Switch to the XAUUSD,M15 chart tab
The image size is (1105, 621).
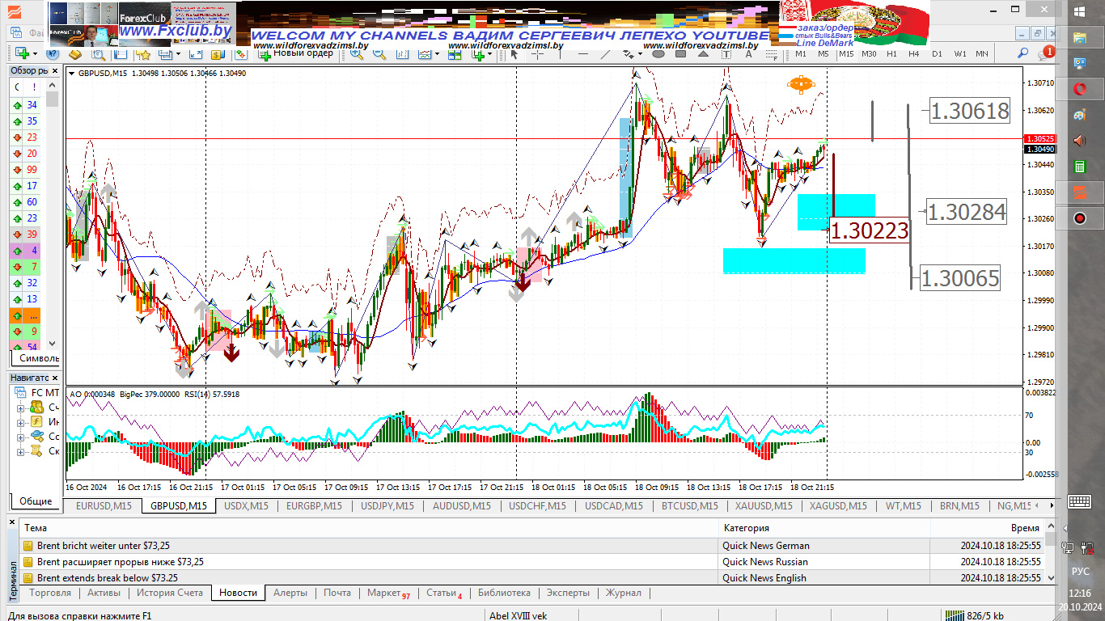pos(764,506)
